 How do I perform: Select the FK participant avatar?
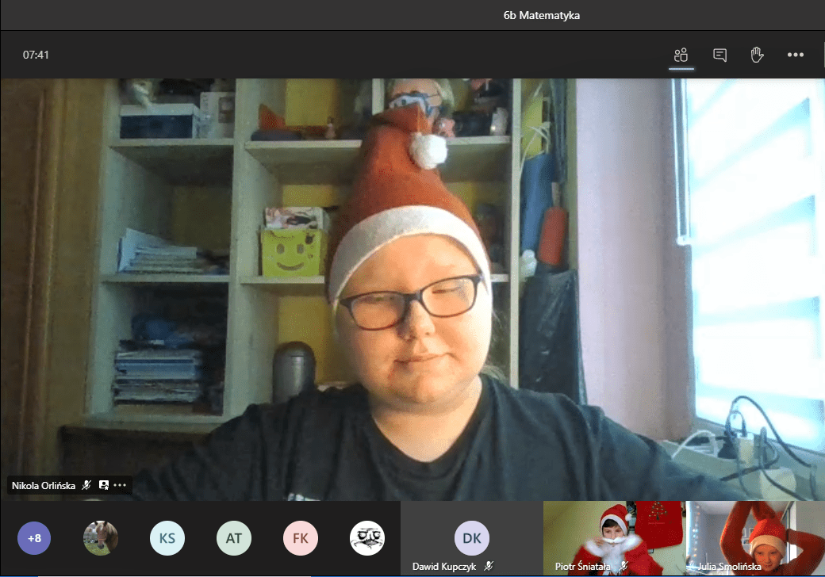[x=301, y=538]
